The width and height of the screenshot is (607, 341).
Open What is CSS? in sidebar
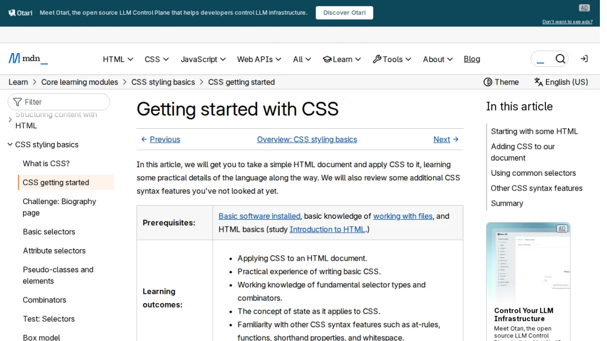46,164
